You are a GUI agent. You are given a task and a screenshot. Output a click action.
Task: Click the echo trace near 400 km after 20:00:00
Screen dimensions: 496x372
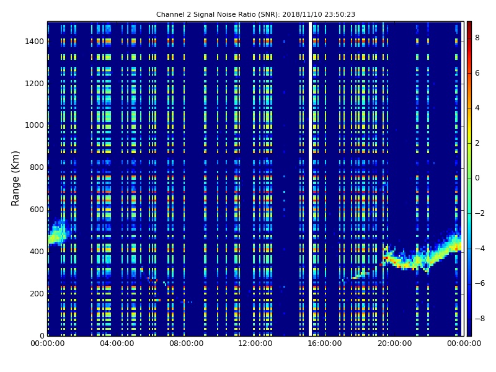point(422,253)
